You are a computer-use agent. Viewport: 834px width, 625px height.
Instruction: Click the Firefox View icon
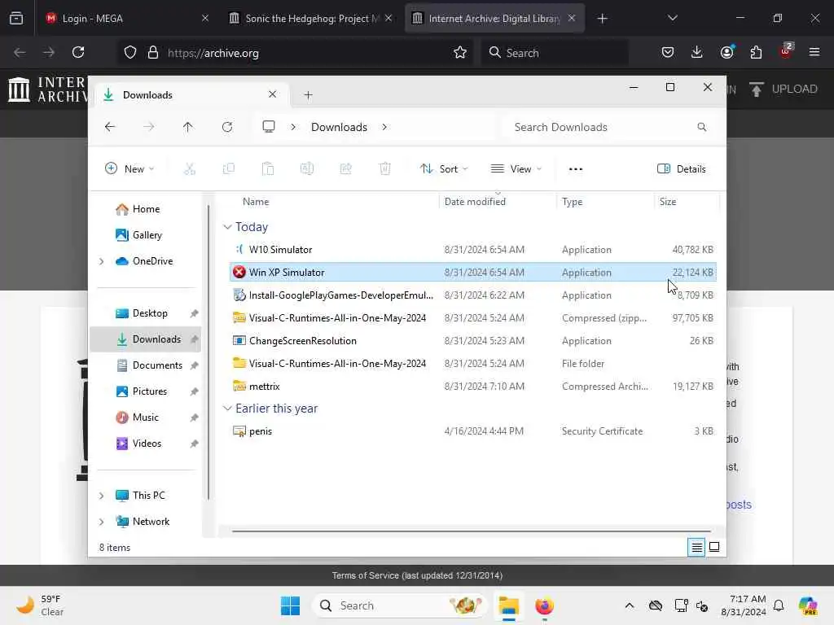tap(16, 19)
